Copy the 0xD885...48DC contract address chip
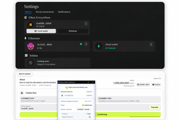Image resolution: width=180 pixels, height=120 pixels. coord(143,85)
